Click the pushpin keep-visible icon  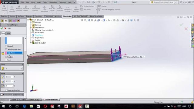coord(9,28)
